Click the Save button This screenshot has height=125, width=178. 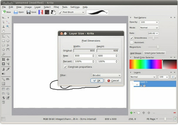click(31, 12)
